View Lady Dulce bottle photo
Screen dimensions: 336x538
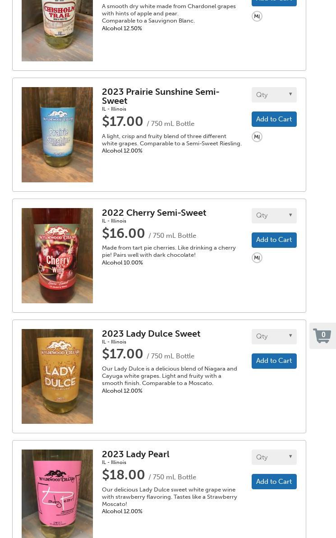point(57,376)
